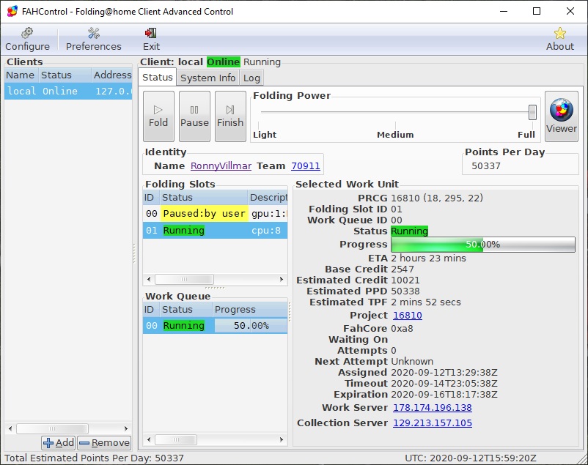Click the left arrow of the Clients list scrollbar
Screen dimensions: 588x465
pos(10,428)
